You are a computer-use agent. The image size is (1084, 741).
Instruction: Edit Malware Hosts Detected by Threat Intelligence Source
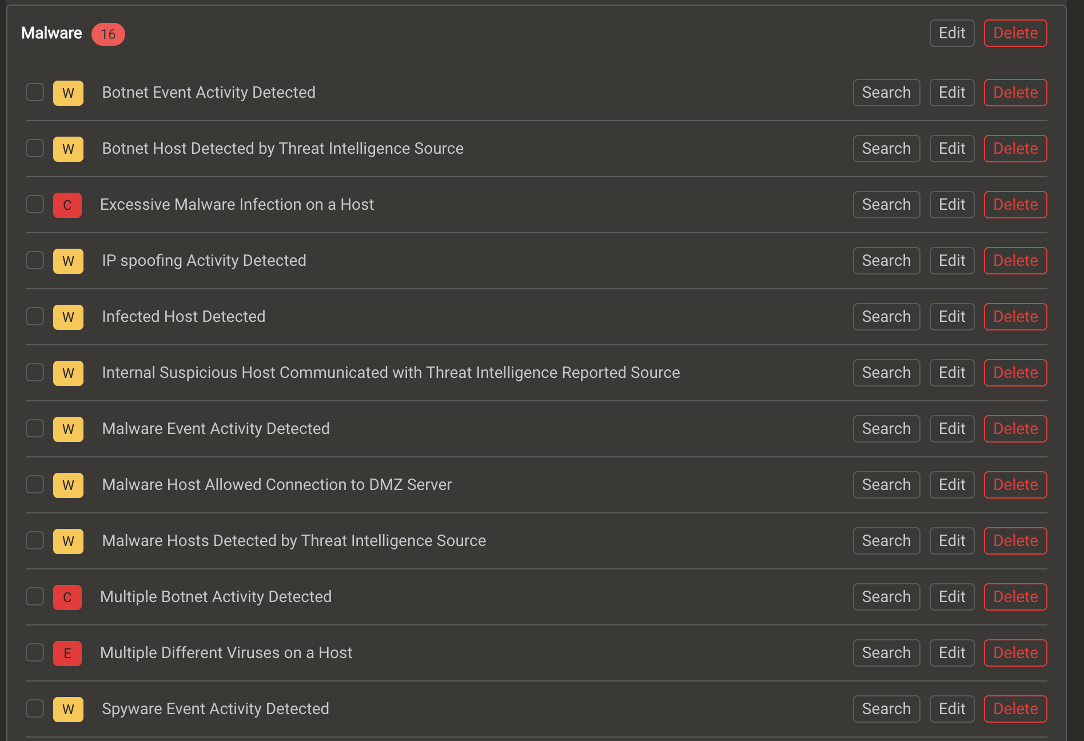tap(952, 541)
